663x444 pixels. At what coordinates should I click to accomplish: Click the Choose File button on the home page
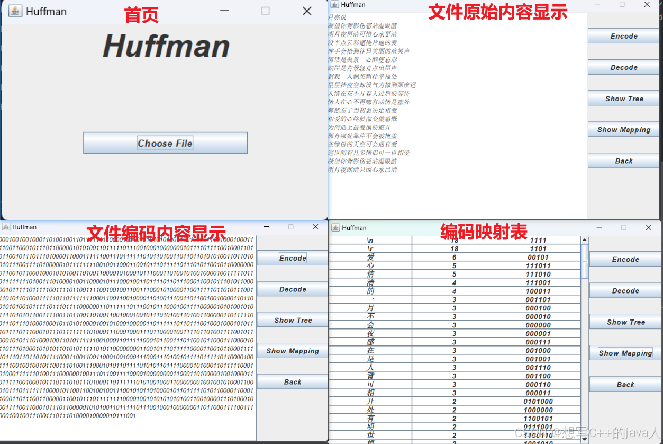click(x=165, y=143)
